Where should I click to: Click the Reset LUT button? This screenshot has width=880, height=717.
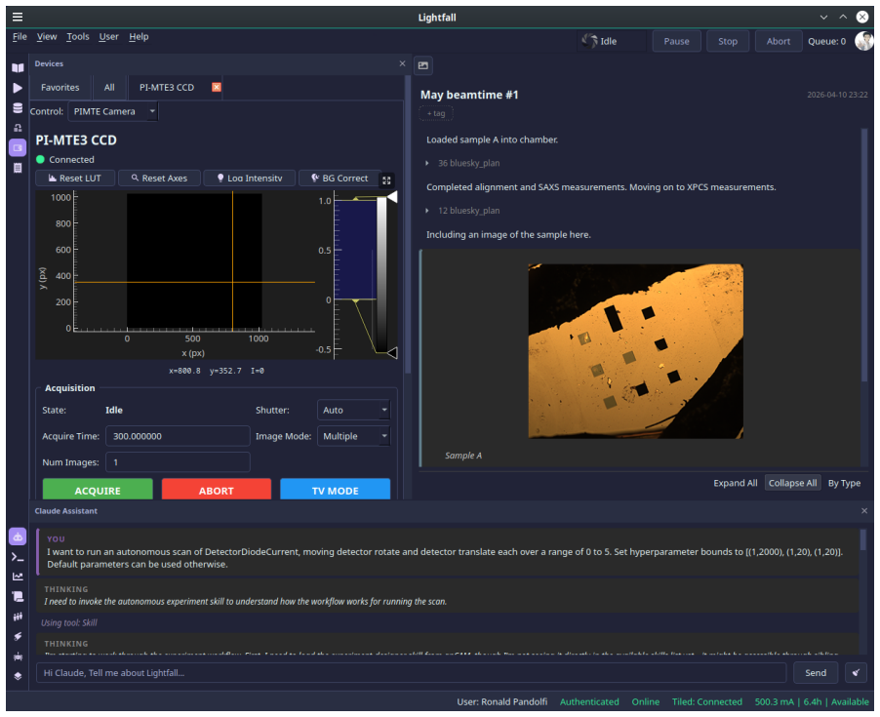pyautogui.click(x=75, y=178)
